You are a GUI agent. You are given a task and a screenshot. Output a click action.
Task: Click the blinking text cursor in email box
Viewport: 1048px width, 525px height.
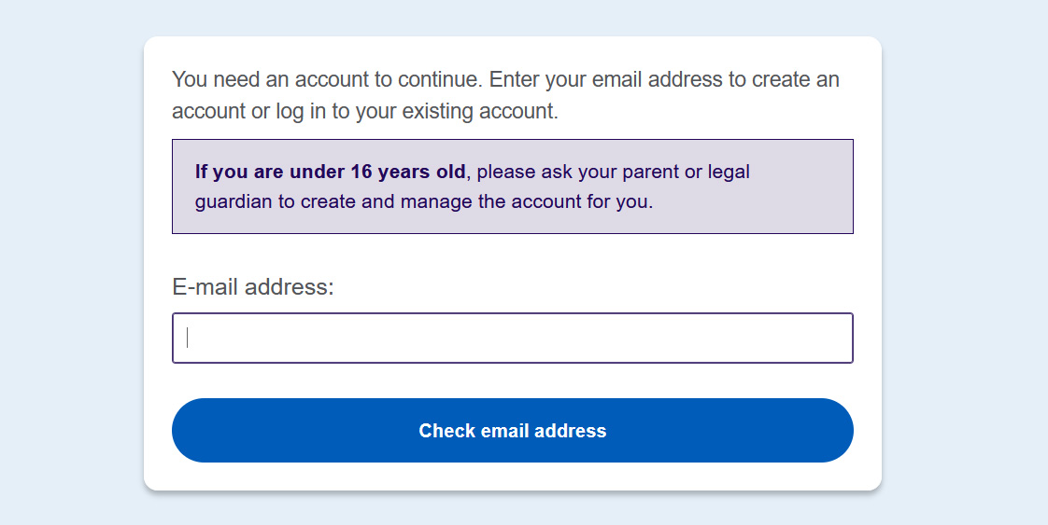click(188, 338)
